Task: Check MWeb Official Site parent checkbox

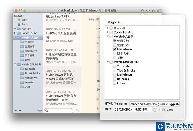Action: 111,62
